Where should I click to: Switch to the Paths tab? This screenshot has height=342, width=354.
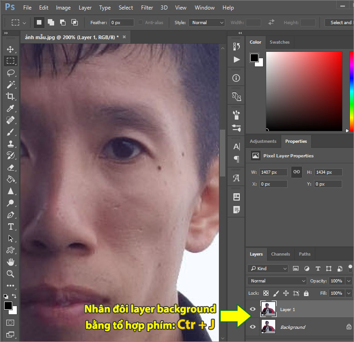[305, 254]
